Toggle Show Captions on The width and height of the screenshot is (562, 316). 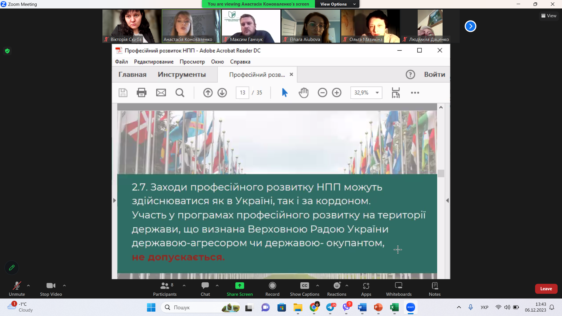[x=304, y=286]
